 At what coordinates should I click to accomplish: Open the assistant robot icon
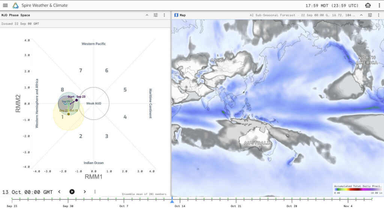tap(367, 5)
